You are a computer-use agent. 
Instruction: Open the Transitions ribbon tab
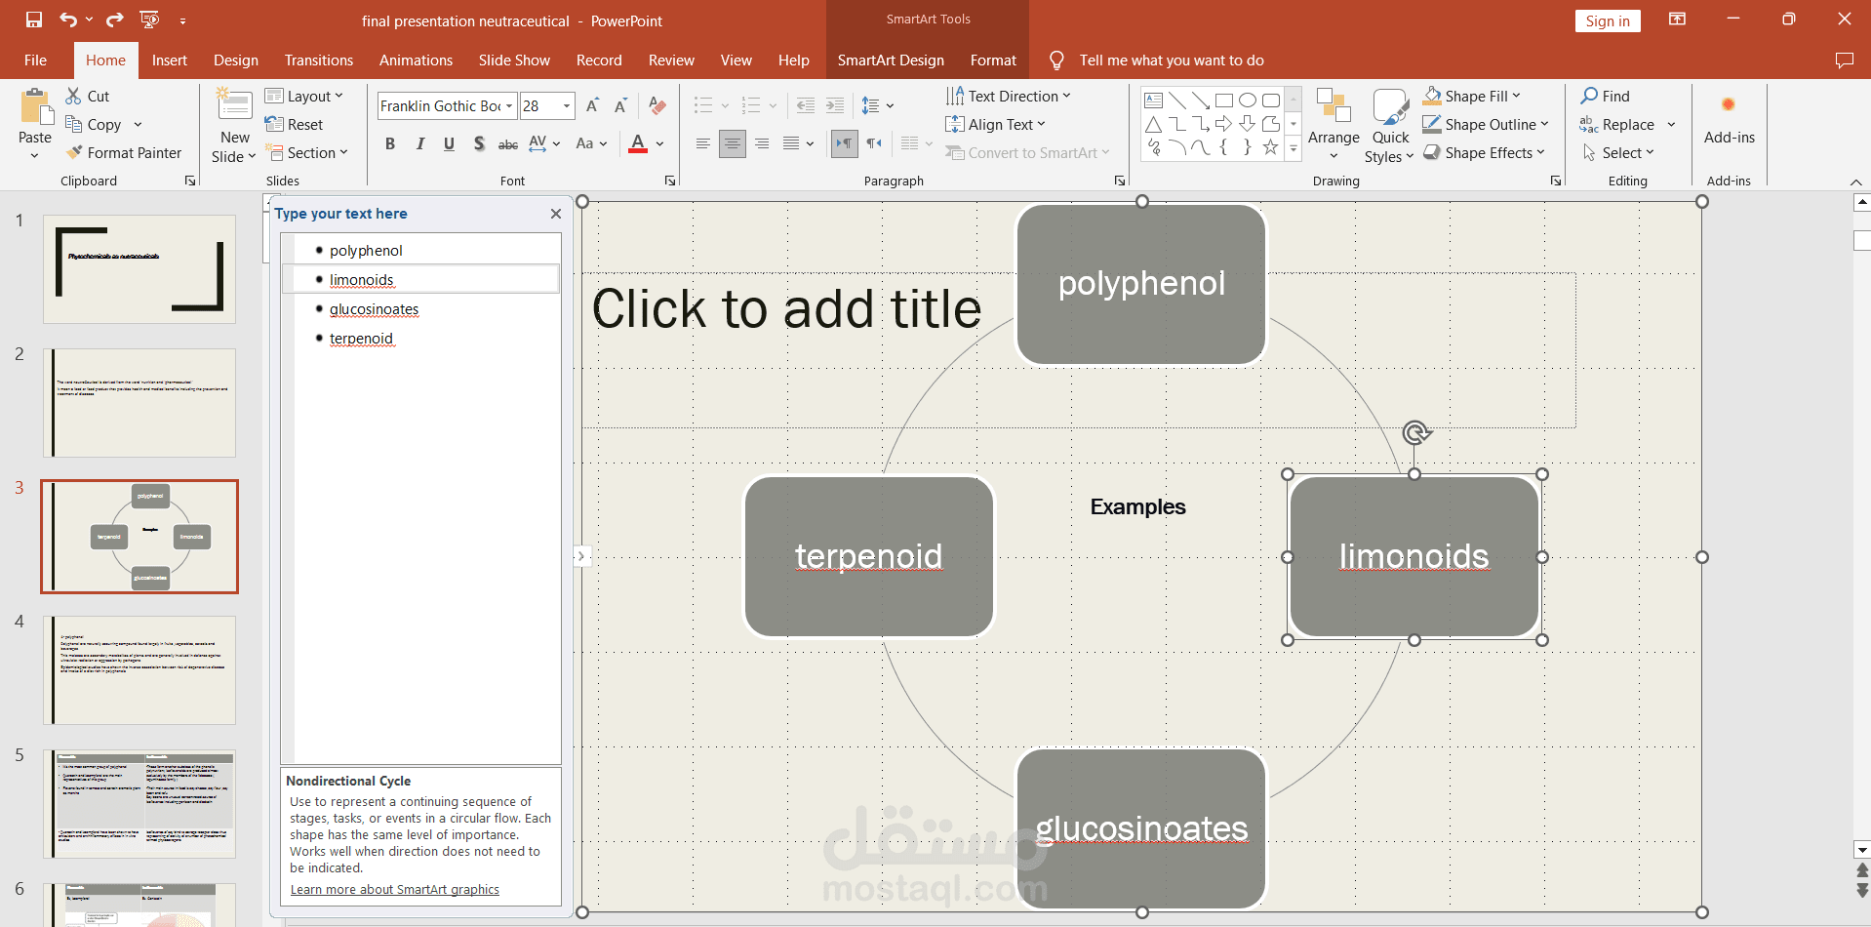[x=318, y=60]
